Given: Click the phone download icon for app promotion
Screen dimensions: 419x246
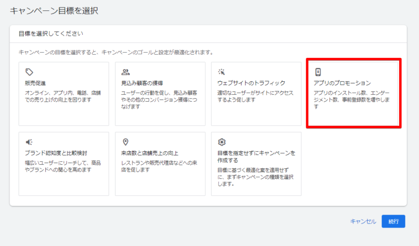Looking at the screenshot, I should (318, 72).
